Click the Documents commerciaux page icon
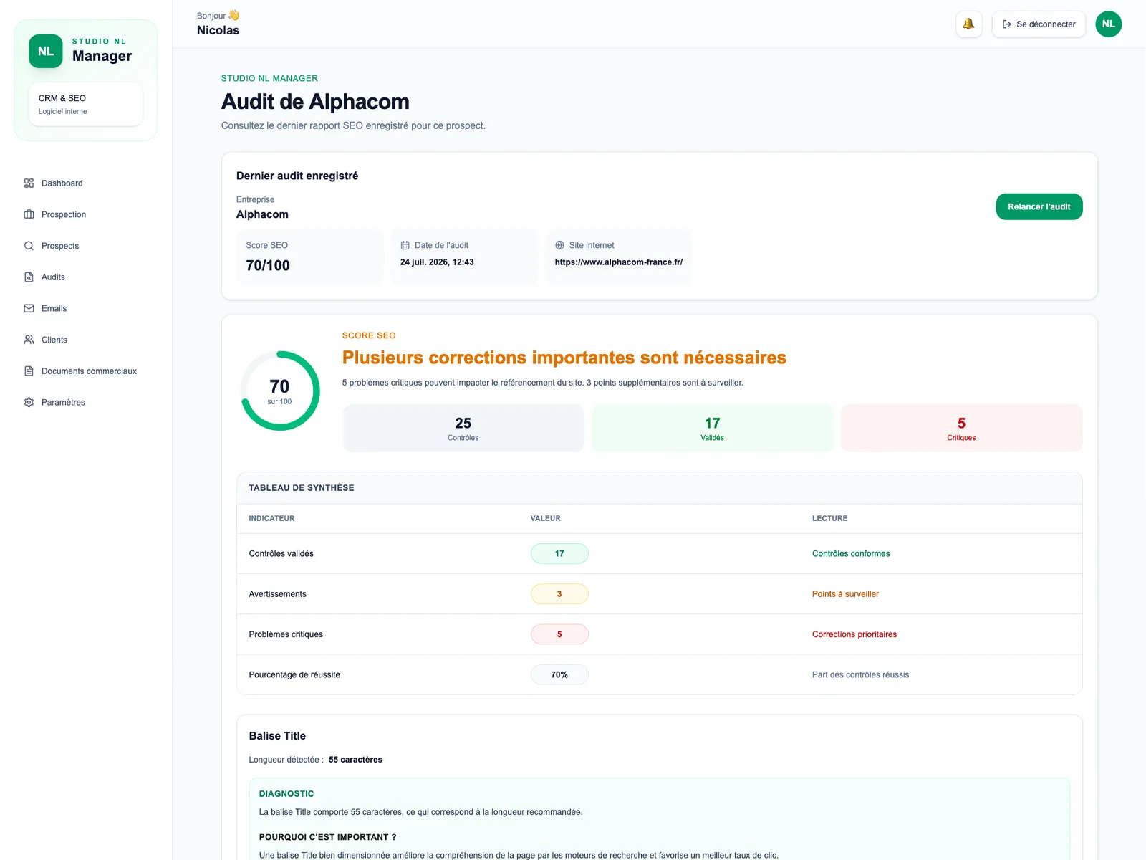This screenshot has width=1146, height=860. point(29,371)
